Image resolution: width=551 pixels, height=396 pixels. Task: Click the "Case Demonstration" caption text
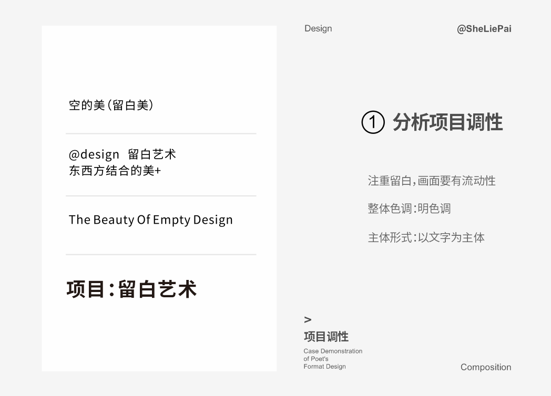[333, 351]
